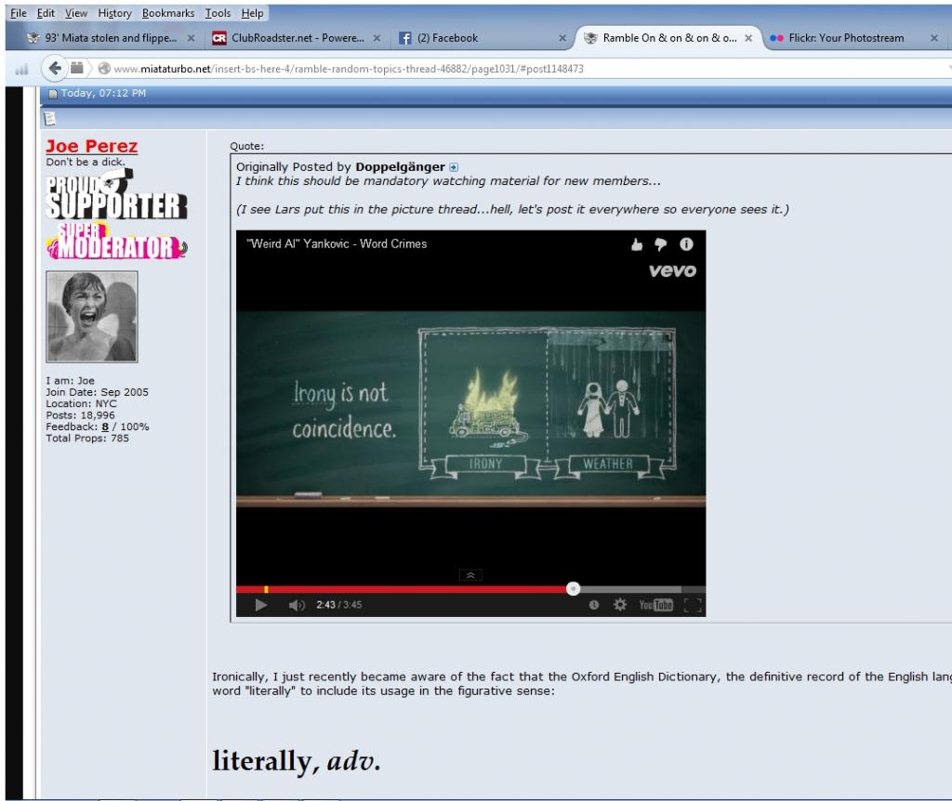The width and height of the screenshot is (952, 801).
Task: Open Doppelgänger's profile name in the quote
Action: (400, 167)
